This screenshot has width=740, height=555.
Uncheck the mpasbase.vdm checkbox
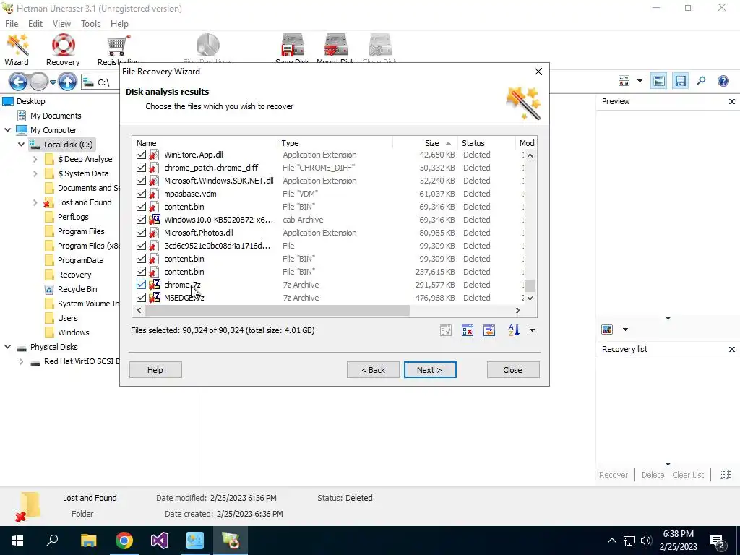click(x=141, y=194)
